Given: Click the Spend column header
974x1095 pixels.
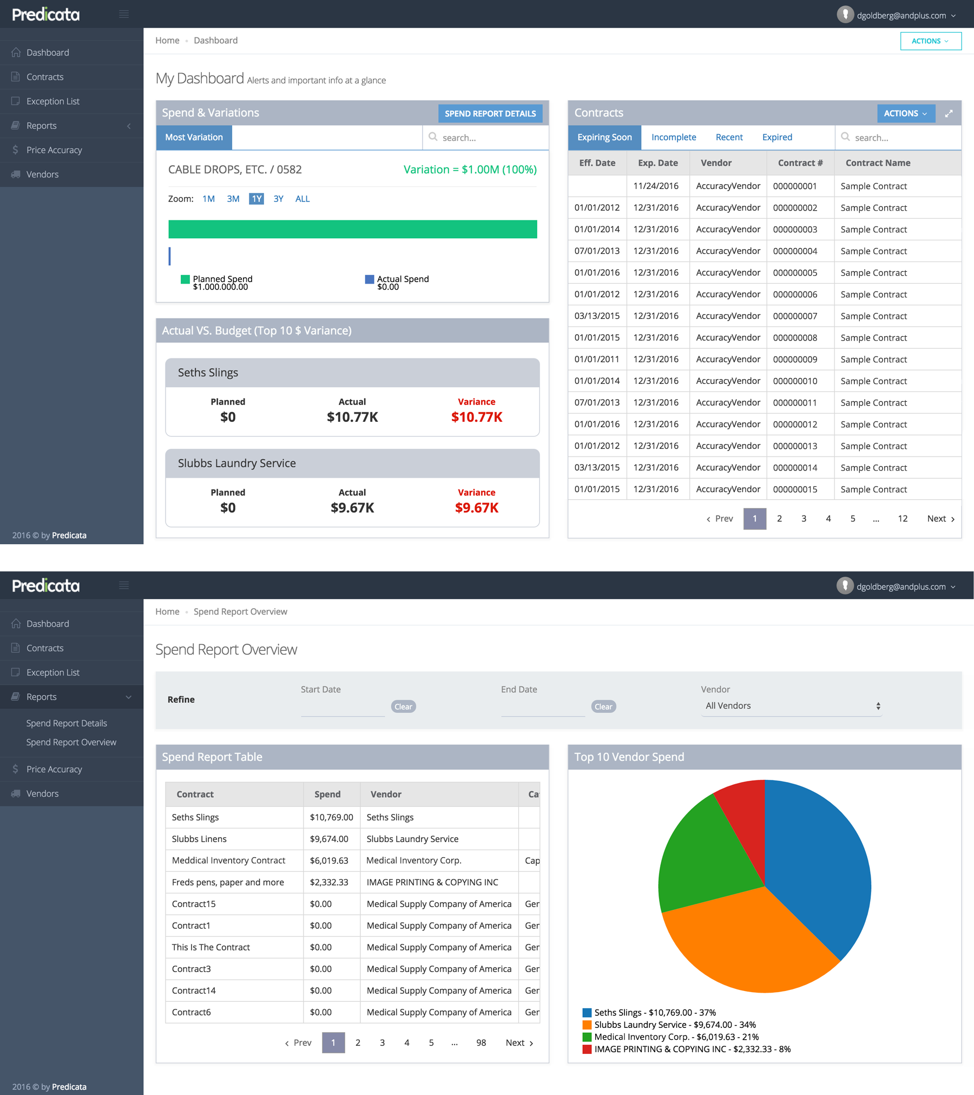Looking at the screenshot, I should click(x=332, y=794).
